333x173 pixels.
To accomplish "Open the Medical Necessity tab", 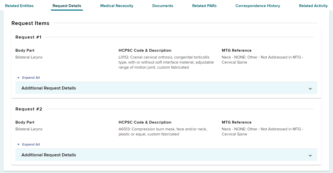I will click(117, 6).
